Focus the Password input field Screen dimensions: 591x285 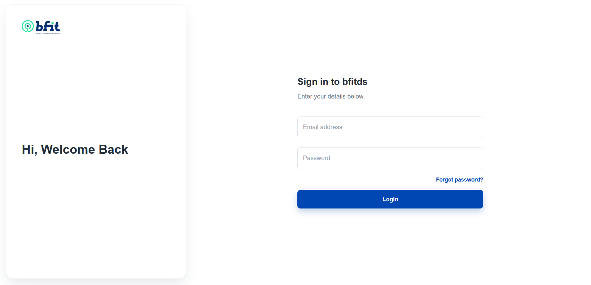[390, 158]
